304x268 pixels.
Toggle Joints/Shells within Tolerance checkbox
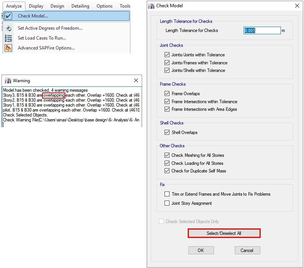coord(167,70)
